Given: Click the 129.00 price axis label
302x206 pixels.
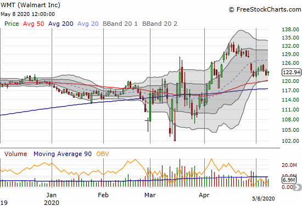Looking at the screenshot, I should pos(290,54).
